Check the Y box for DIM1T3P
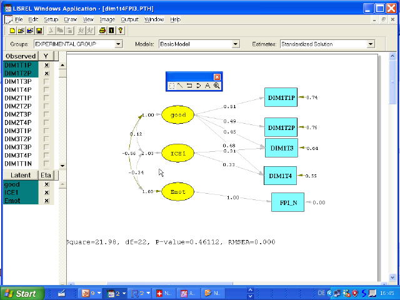The height and width of the screenshot is (300, 400). click(x=46, y=81)
